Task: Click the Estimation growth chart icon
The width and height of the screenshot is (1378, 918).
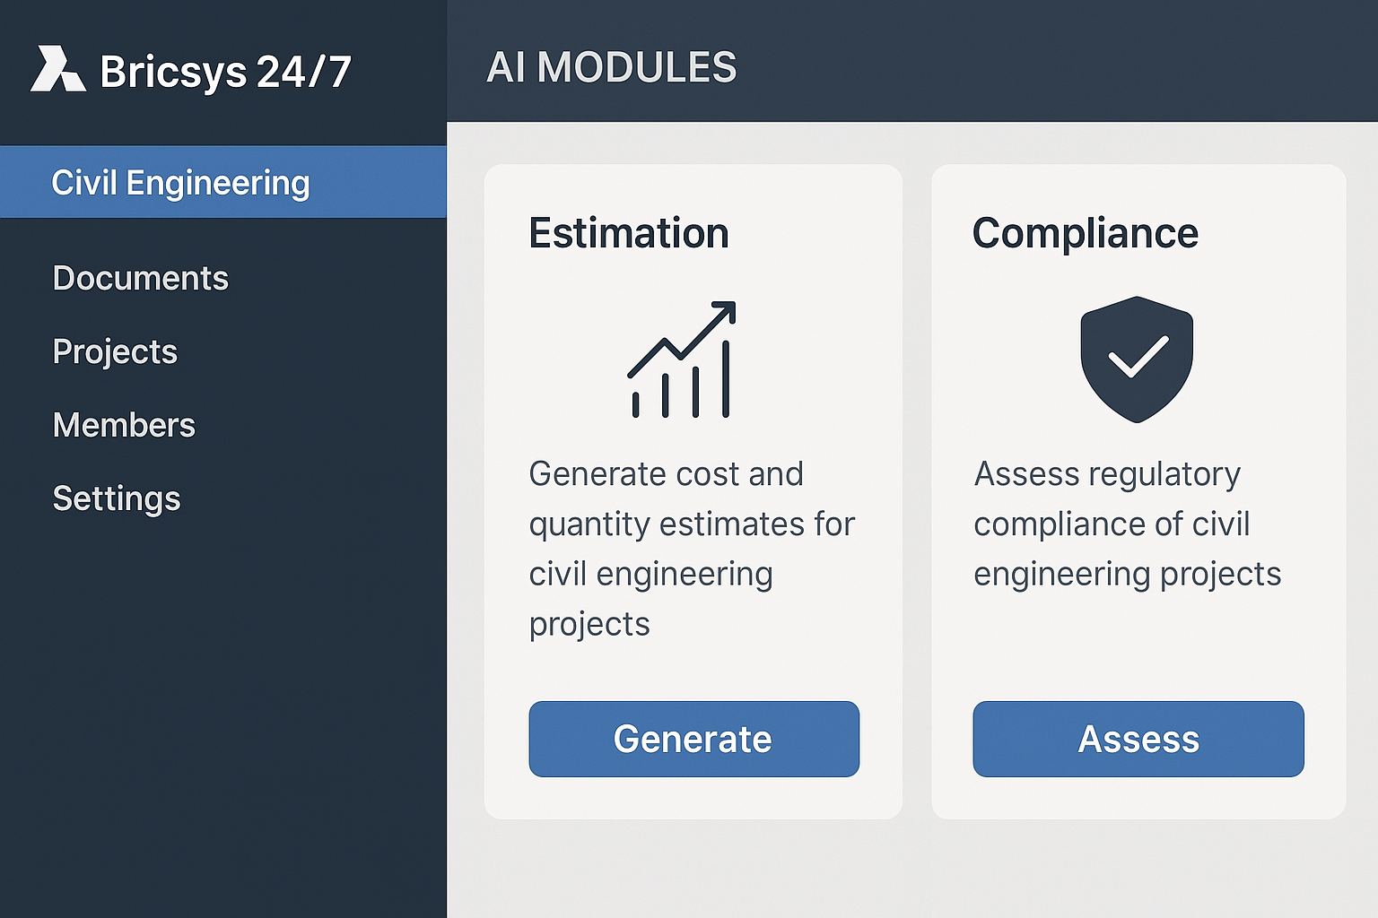Action: (x=682, y=359)
